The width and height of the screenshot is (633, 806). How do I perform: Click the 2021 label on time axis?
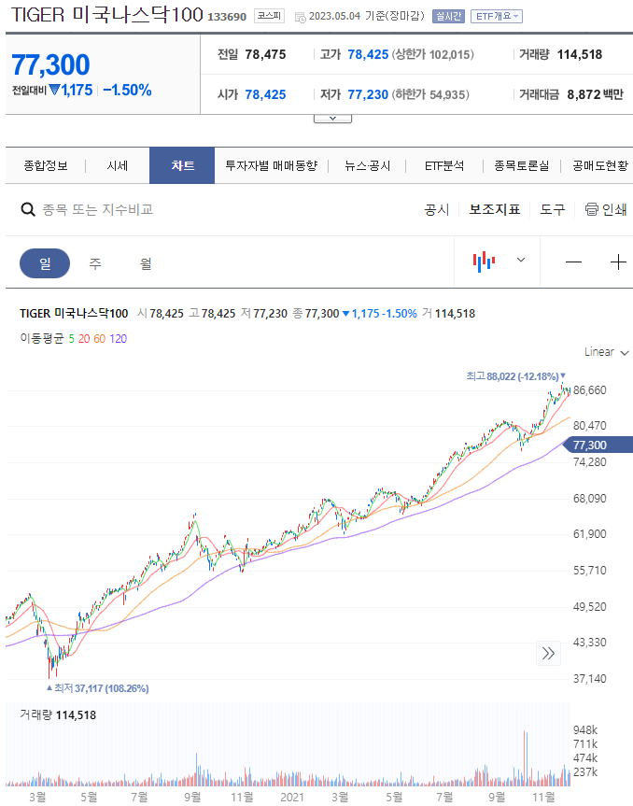click(x=292, y=797)
